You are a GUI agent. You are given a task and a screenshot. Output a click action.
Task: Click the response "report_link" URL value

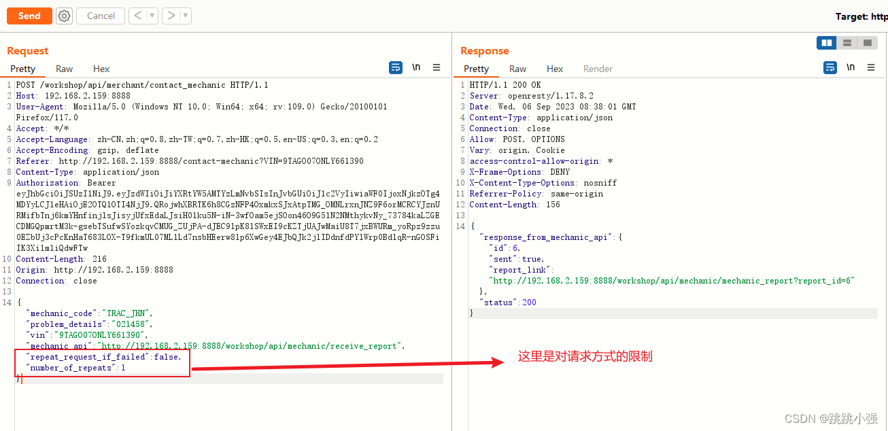pyautogui.click(x=671, y=281)
